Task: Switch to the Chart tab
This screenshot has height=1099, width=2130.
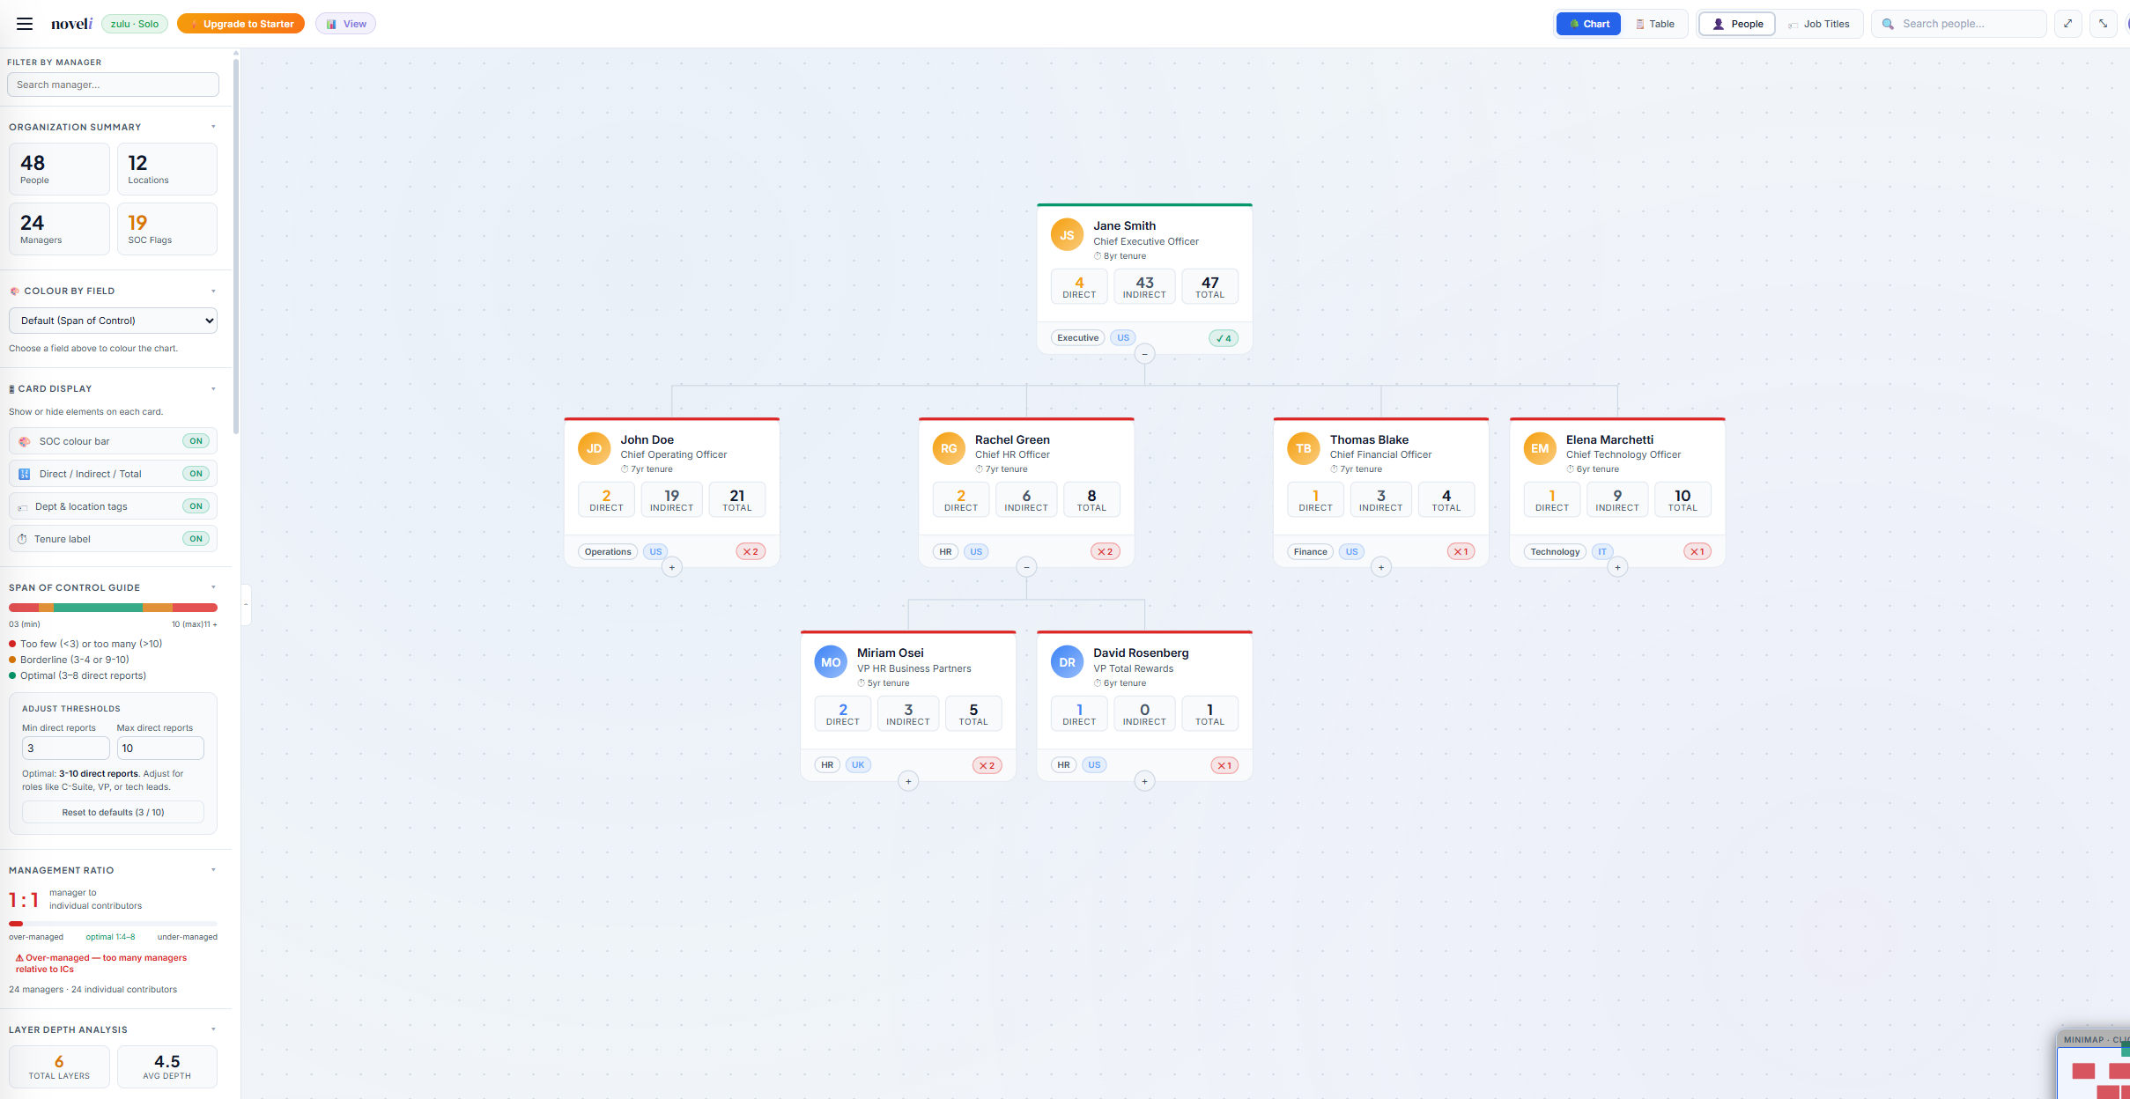Action: coord(1588,24)
